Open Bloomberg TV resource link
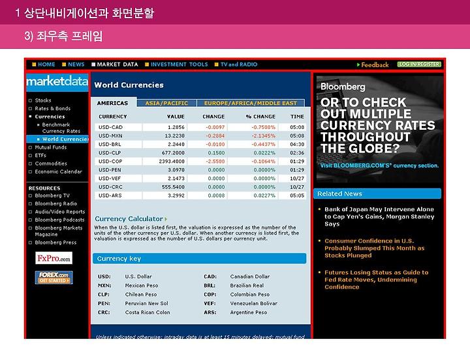Viewport: 470px width, 352px height. tap(52, 196)
